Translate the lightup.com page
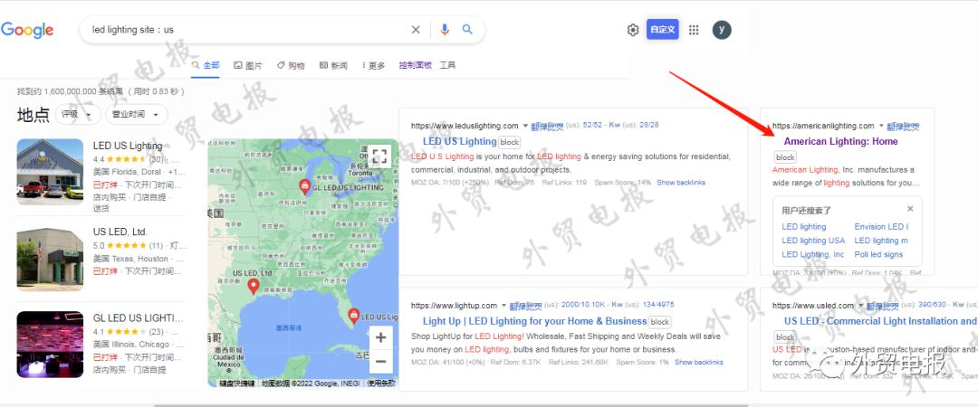Viewport: 978px width, 407px height. [x=526, y=306]
